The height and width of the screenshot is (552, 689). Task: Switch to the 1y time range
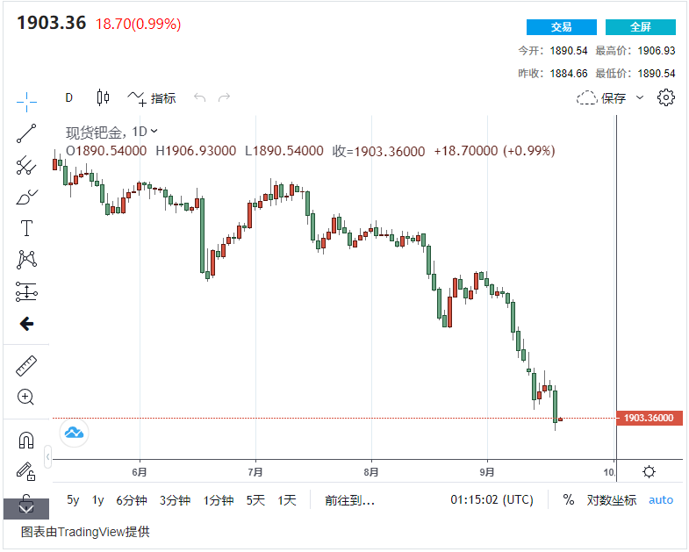click(98, 500)
